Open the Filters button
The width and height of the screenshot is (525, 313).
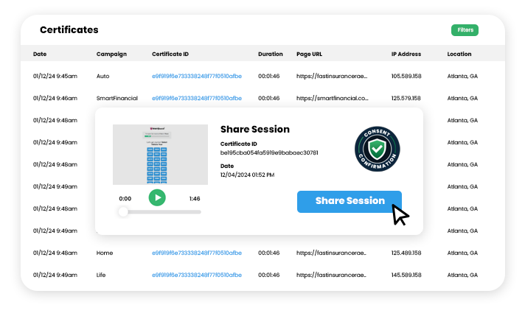pos(465,30)
